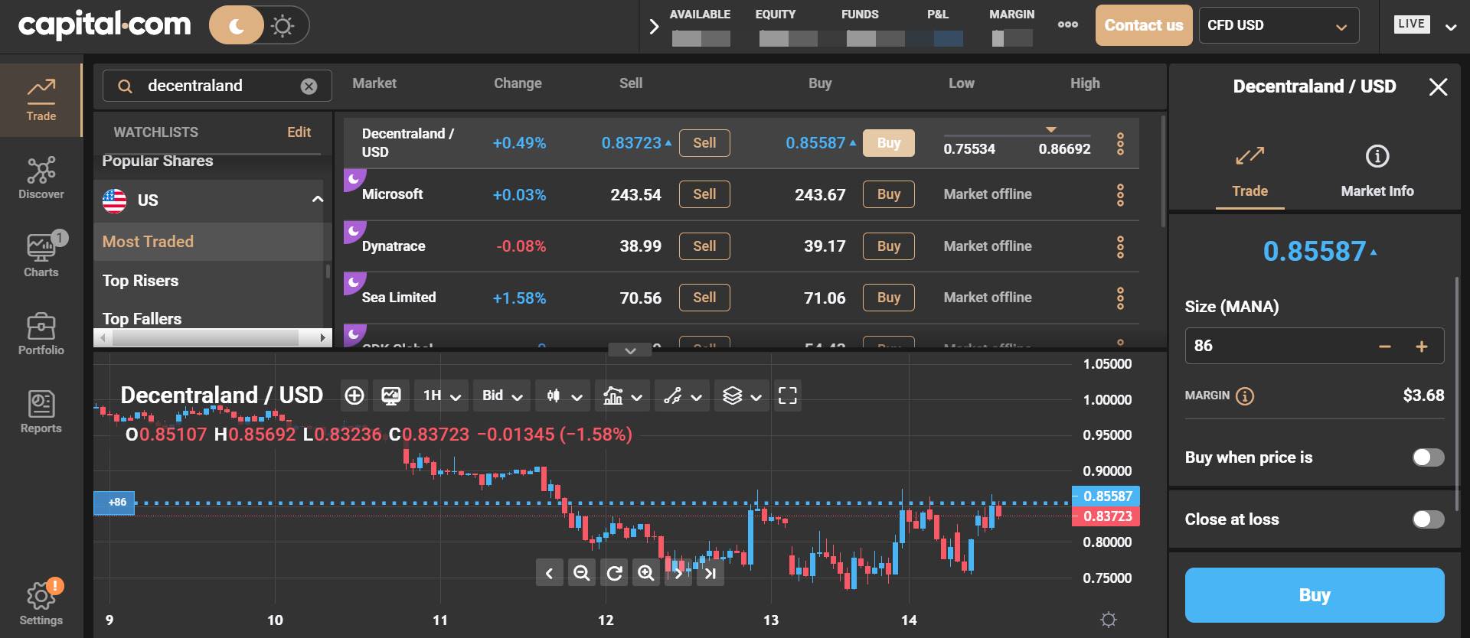Open more options for Microsoft row
Viewport: 1470px width, 638px height.
coord(1120,195)
